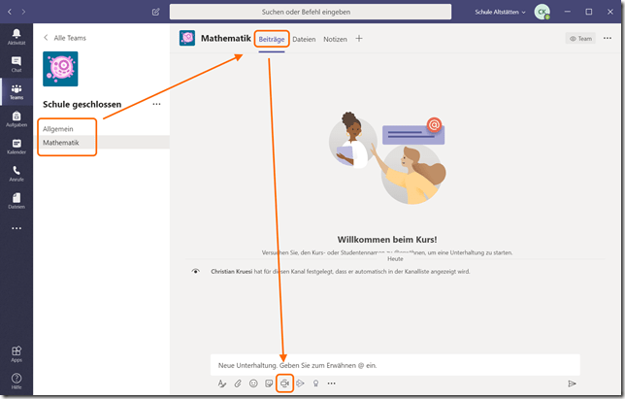This screenshot has height=399, width=625.
Task: Click the Team button at top right
Action: pyautogui.click(x=580, y=39)
